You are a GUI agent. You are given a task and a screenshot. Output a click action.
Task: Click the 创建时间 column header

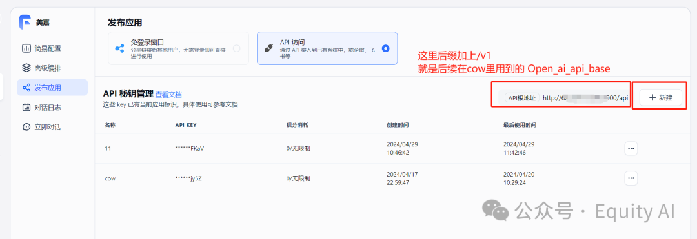pos(398,125)
